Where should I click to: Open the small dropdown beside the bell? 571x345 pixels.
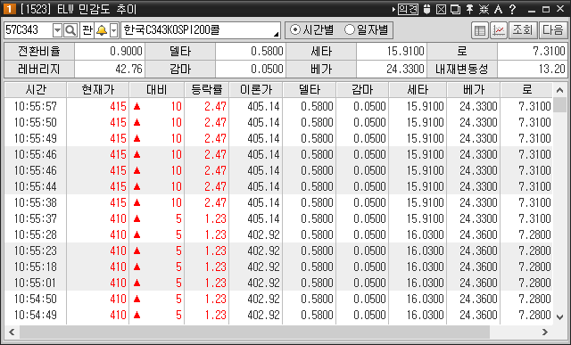114,30
